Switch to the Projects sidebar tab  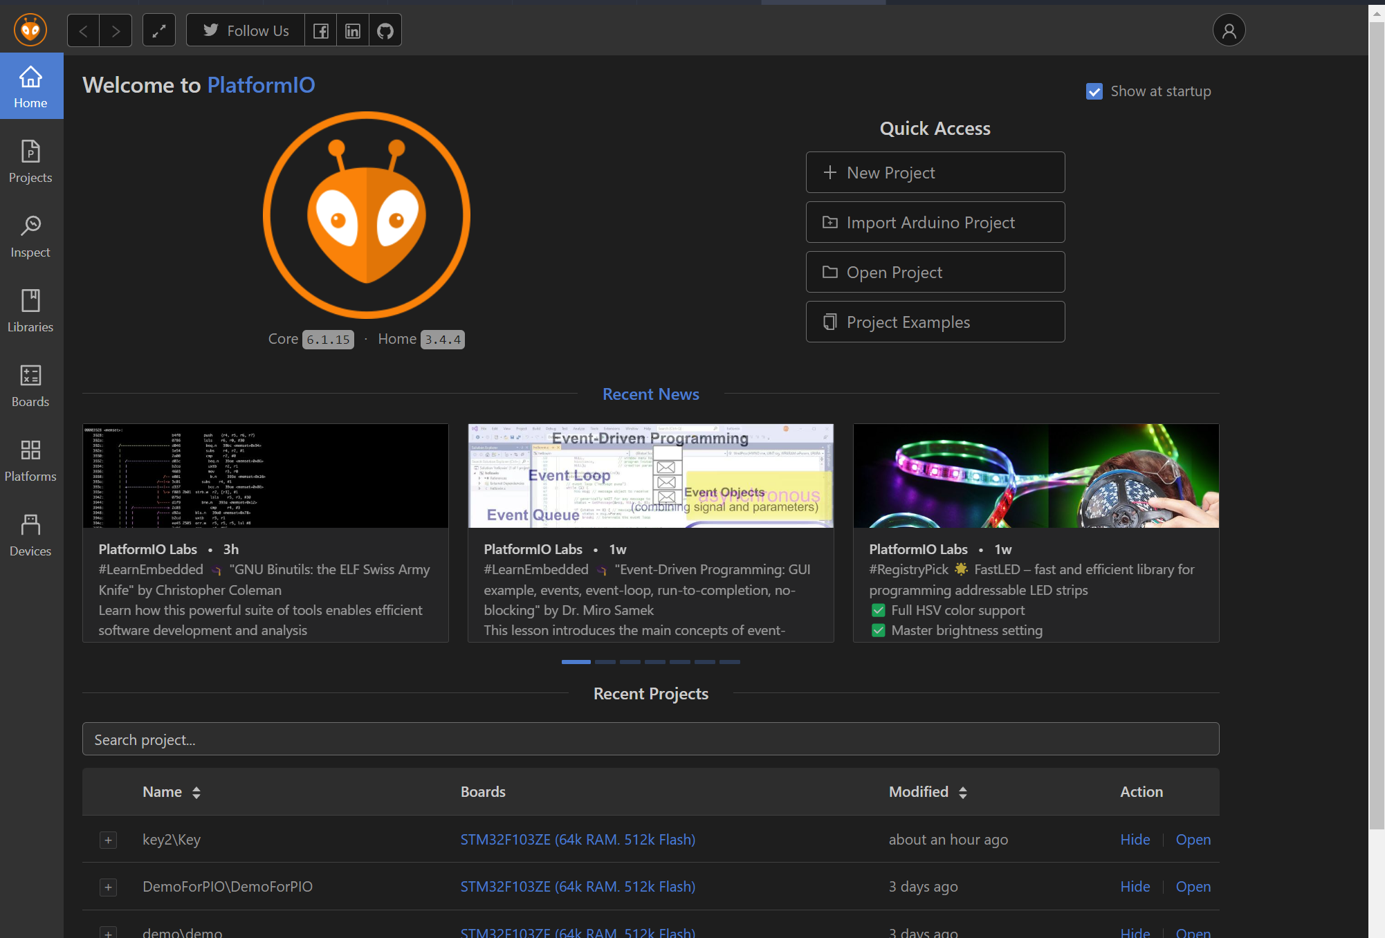pyautogui.click(x=30, y=161)
